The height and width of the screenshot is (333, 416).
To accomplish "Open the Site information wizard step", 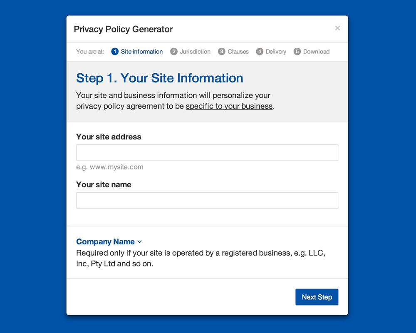I will coord(141,51).
